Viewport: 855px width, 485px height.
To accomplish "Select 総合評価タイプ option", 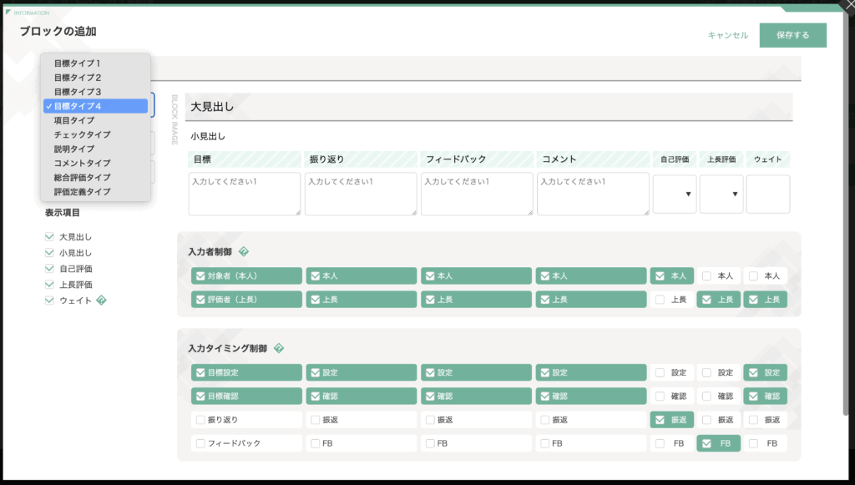I will [82, 178].
